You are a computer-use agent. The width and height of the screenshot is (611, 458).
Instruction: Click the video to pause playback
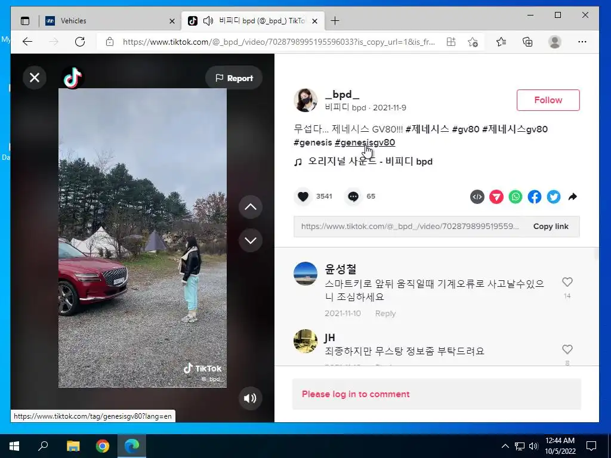coord(142,237)
